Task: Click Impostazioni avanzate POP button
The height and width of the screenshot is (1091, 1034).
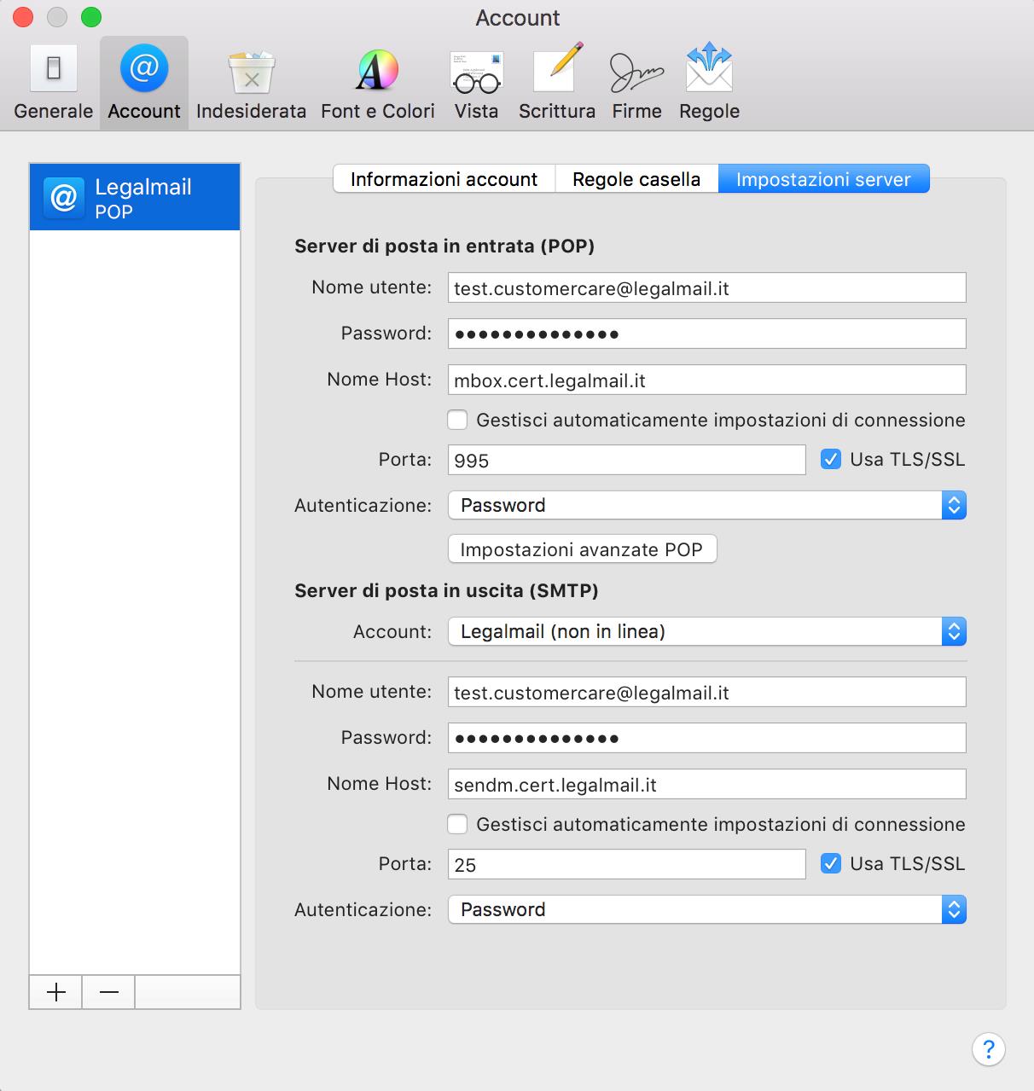Action: (x=582, y=549)
